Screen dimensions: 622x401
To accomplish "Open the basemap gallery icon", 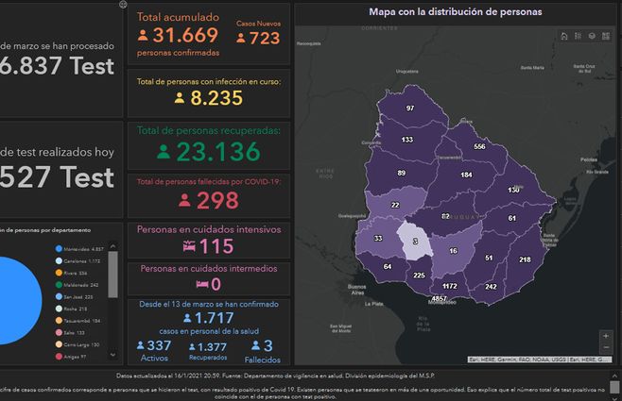I will click(x=605, y=37).
